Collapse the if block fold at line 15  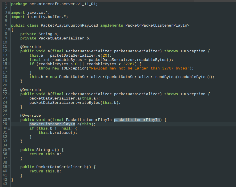point(8,64)
